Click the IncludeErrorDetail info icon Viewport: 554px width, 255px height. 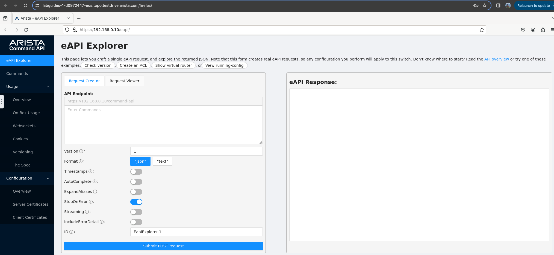coord(102,222)
